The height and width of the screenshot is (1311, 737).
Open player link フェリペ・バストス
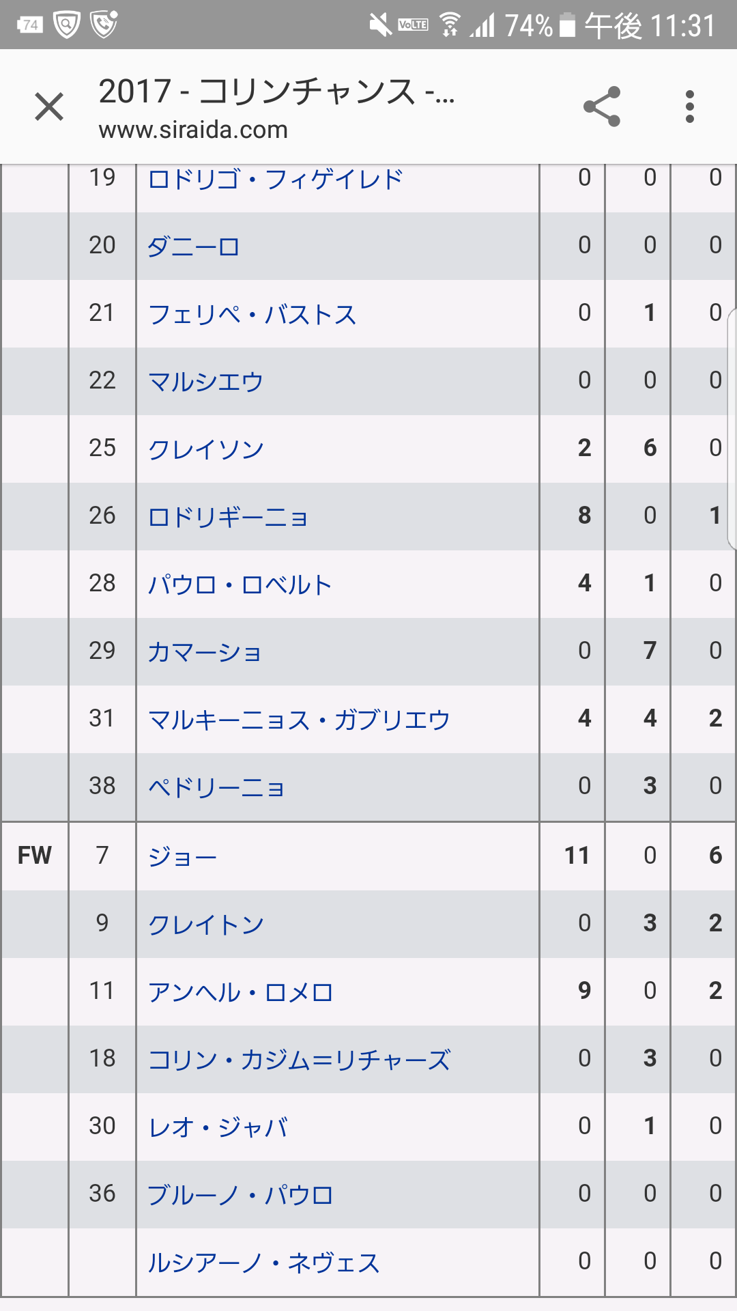(x=252, y=315)
